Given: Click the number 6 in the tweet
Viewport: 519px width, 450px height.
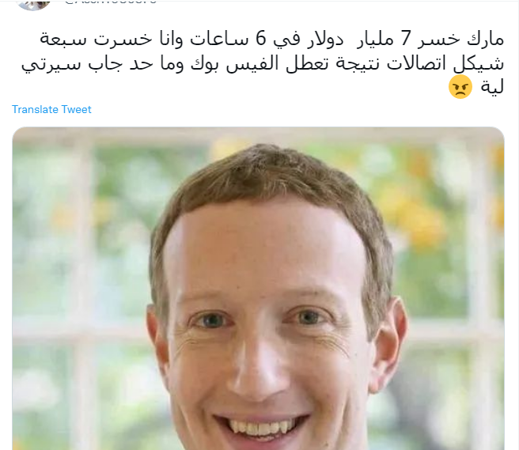Looking at the screenshot, I should click(x=261, y=39).
